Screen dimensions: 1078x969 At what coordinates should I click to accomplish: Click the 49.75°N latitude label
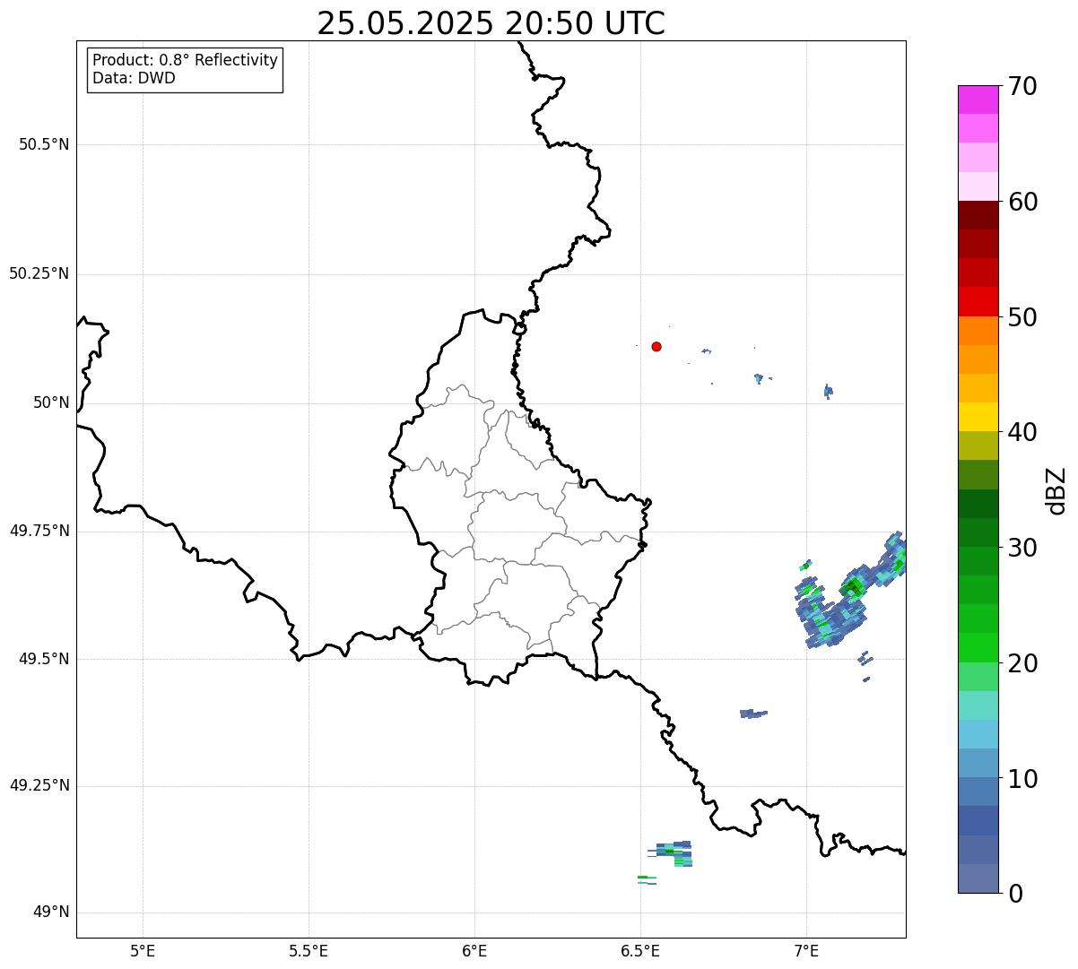coord(39,531)
